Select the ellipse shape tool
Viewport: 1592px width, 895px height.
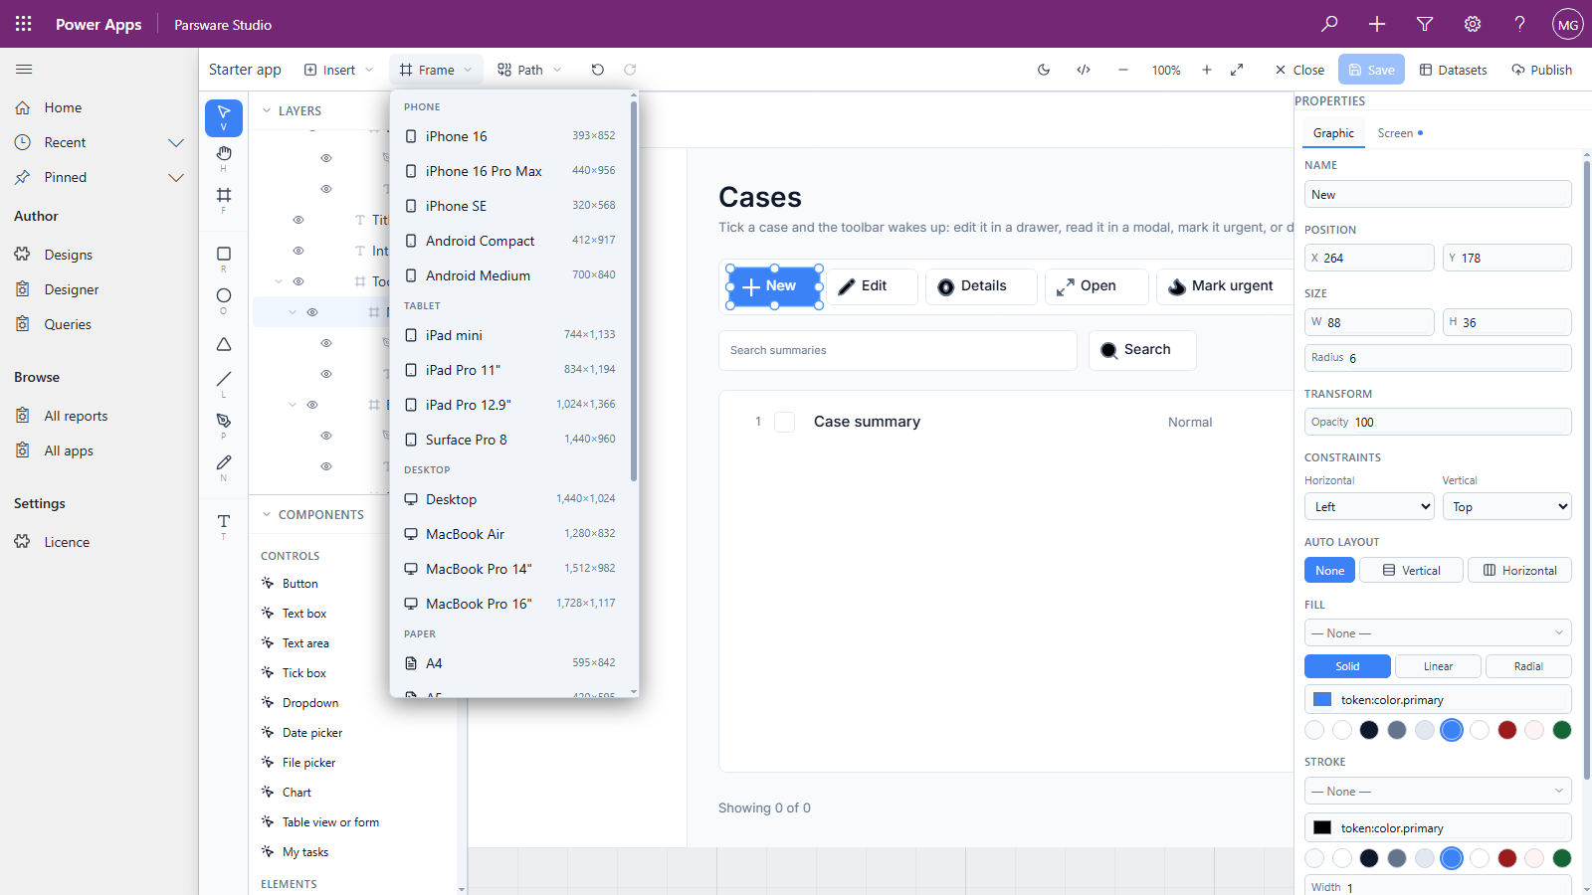pos(224,300)
